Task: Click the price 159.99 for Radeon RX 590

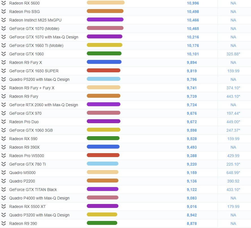Action: click(x=233, y=139)
